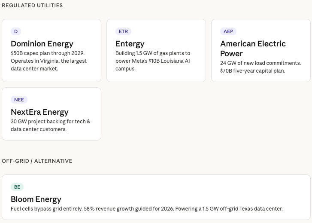The height and width of the screenshot is (223, 312).
Task: Click the NEE ticker badge
Action: (x=19, y=100)
